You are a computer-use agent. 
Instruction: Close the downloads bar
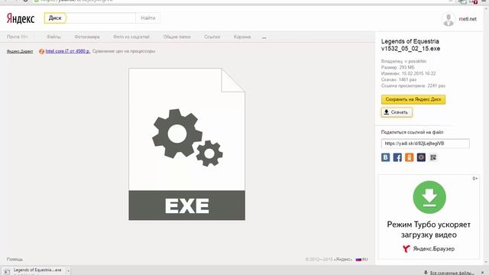(x=482, y=273)
